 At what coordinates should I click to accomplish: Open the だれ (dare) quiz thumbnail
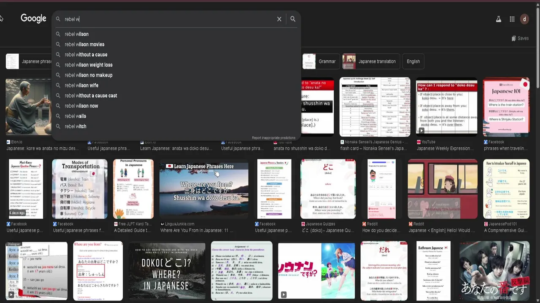coord(384,271)
